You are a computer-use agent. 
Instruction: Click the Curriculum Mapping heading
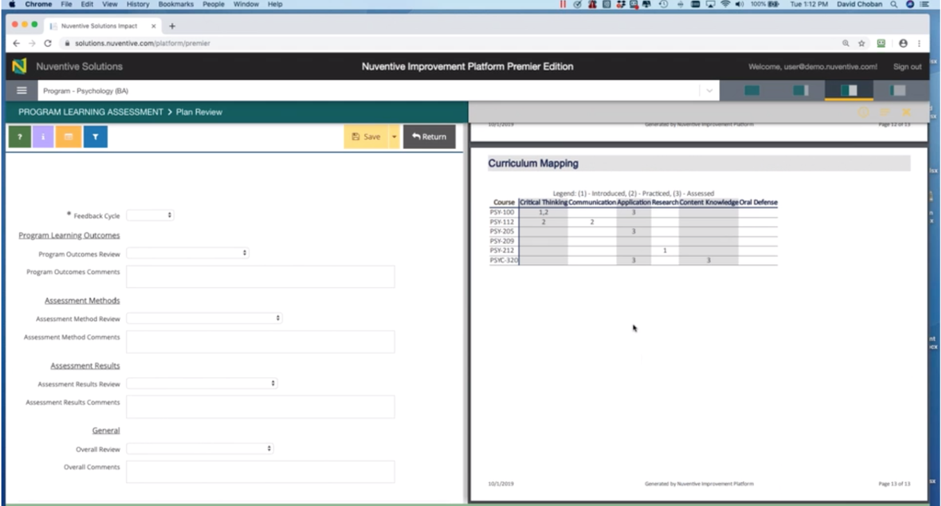coord(533,164)
